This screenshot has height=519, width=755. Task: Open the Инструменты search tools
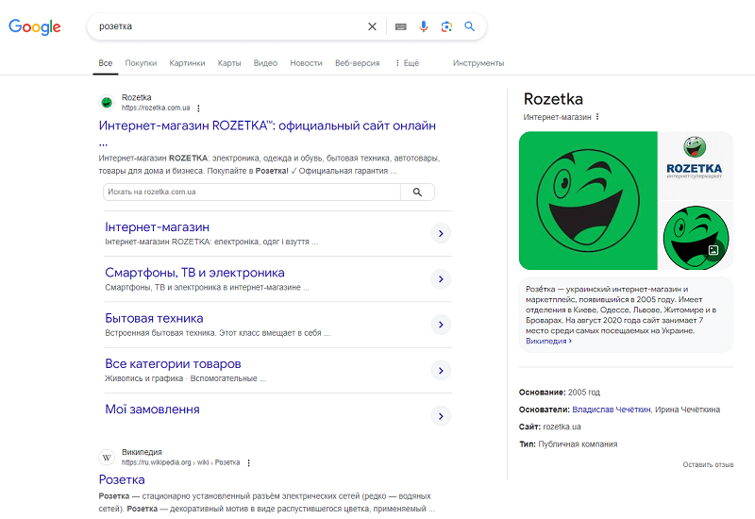pyautogui.click(x=478, y=63)
